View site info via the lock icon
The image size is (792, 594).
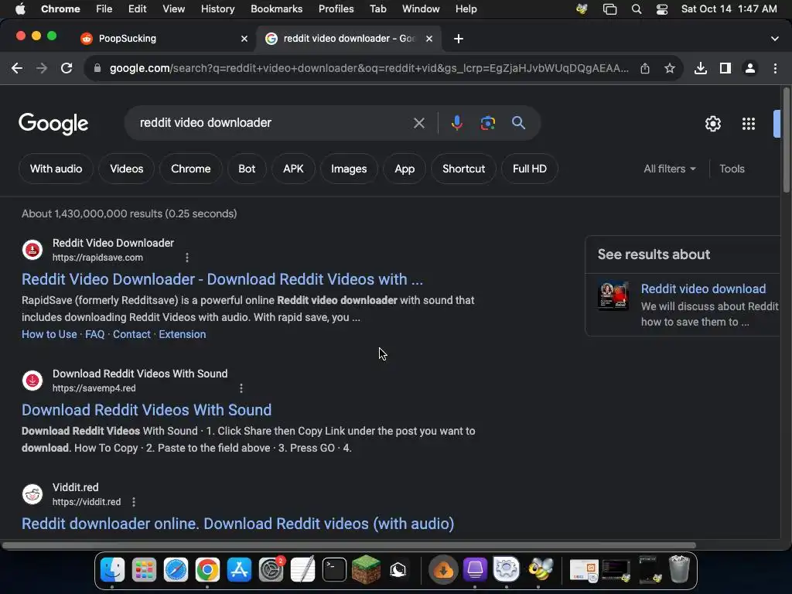97,68
